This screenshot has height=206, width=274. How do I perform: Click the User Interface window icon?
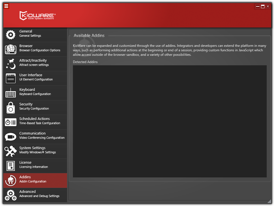point(11,78)
